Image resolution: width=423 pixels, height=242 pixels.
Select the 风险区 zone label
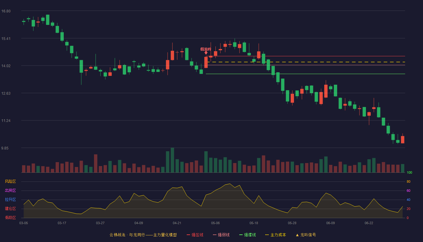(10, 181)
